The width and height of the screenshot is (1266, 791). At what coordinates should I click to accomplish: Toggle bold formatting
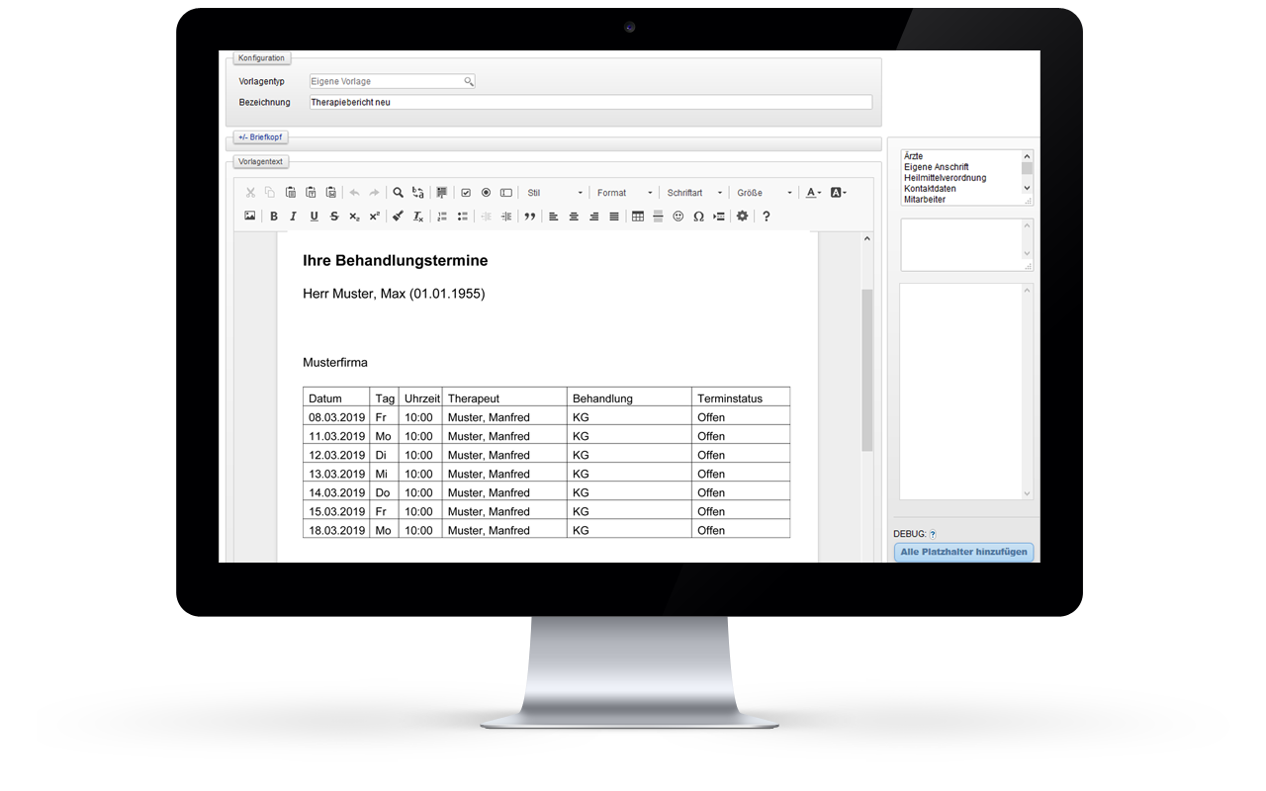click(274, 217)
